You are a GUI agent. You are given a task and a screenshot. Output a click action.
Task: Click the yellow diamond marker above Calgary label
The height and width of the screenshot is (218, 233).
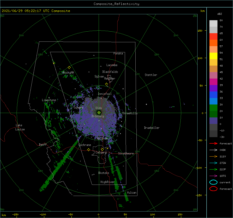(102, 149)
